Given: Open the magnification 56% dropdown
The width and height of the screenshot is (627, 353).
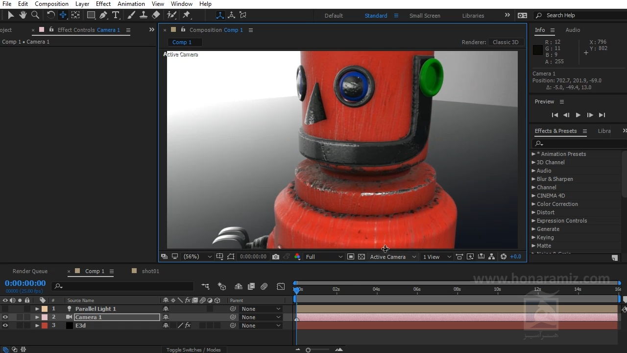Looking at the screenshot, I should point(197,257).
